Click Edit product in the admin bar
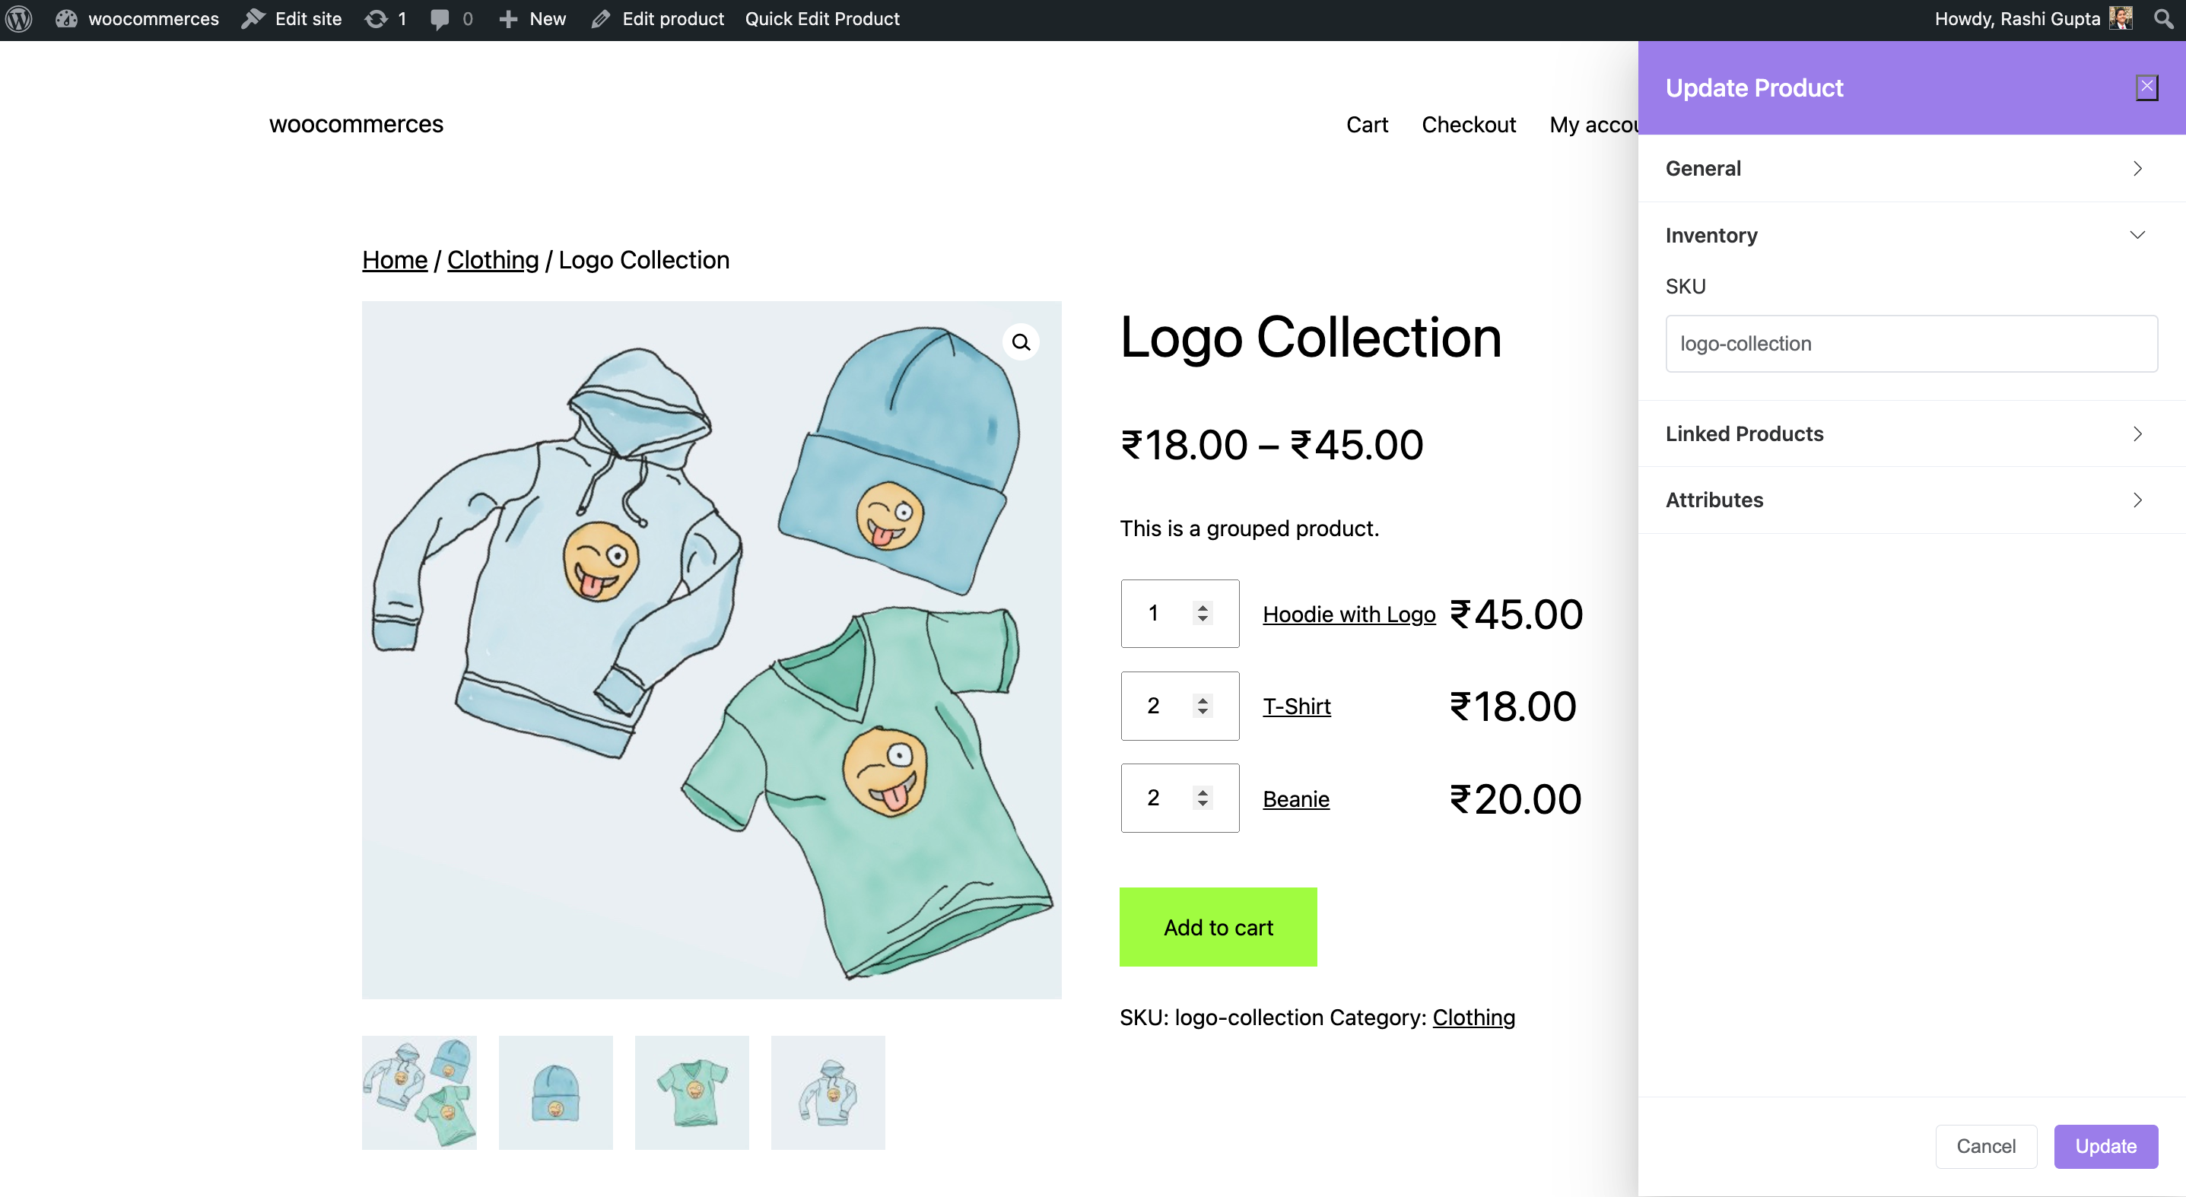Screen dimensions: 2186x1197 pos(658,19)
